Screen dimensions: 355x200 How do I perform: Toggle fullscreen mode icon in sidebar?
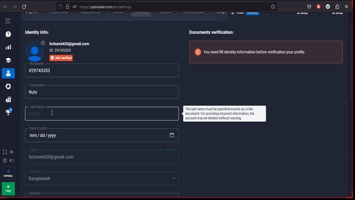click(x=5, y=152)
